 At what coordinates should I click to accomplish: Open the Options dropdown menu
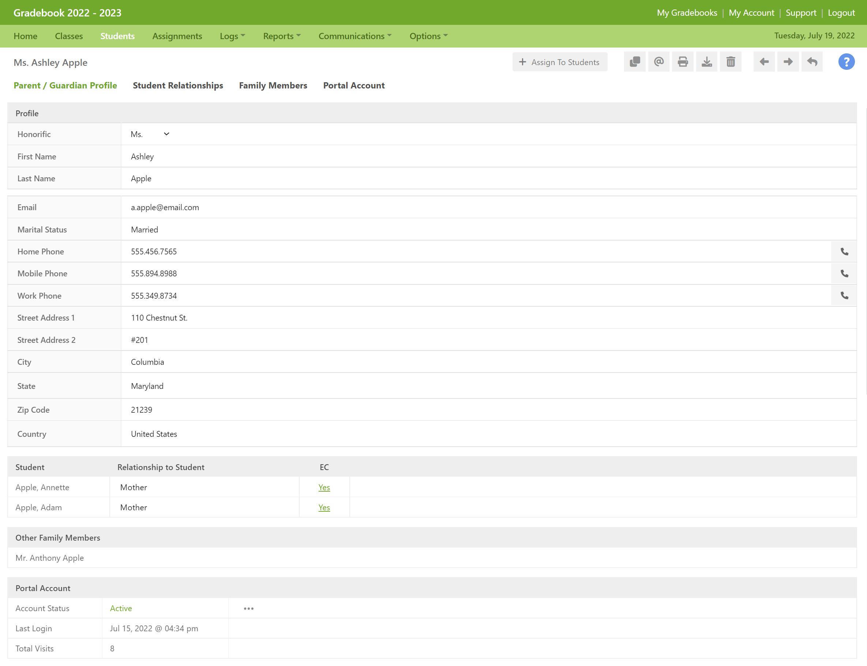pyautogui.click(x=428, y=36)
